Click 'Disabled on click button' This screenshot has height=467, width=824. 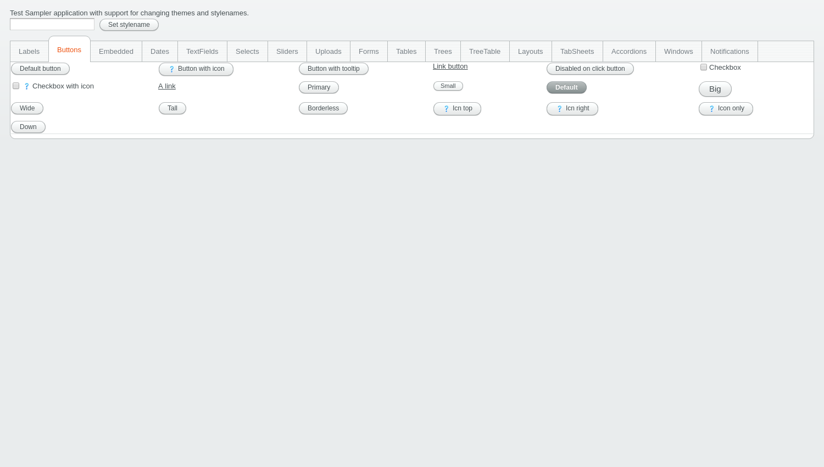(x=590, y=69)
